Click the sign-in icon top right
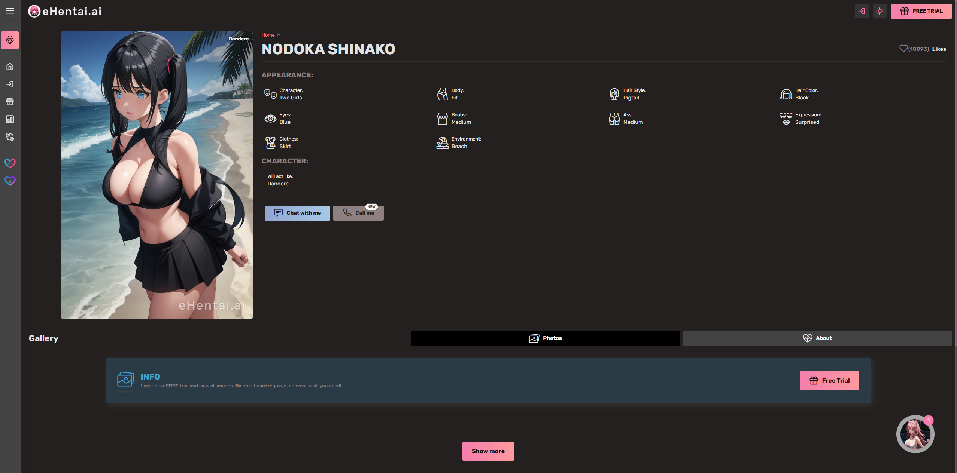The width and height of the screenshot is (957, 473). pyautogui.click(x=862, y=10)
